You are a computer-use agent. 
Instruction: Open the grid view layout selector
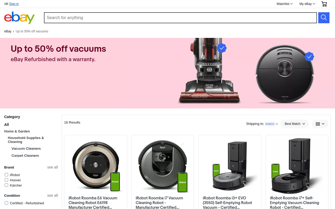(320, 124)
